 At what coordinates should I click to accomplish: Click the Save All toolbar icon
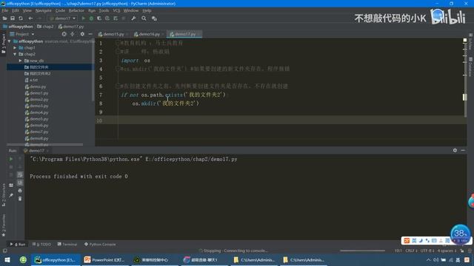(13, 18)
